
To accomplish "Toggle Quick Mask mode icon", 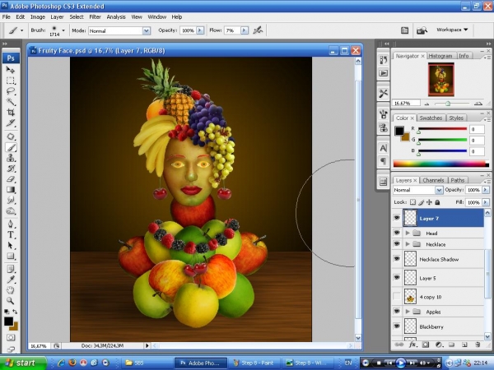I will click(x=11, y=338).
